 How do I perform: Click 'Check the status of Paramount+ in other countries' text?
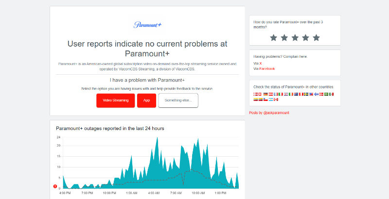click(x=293, y=87)
